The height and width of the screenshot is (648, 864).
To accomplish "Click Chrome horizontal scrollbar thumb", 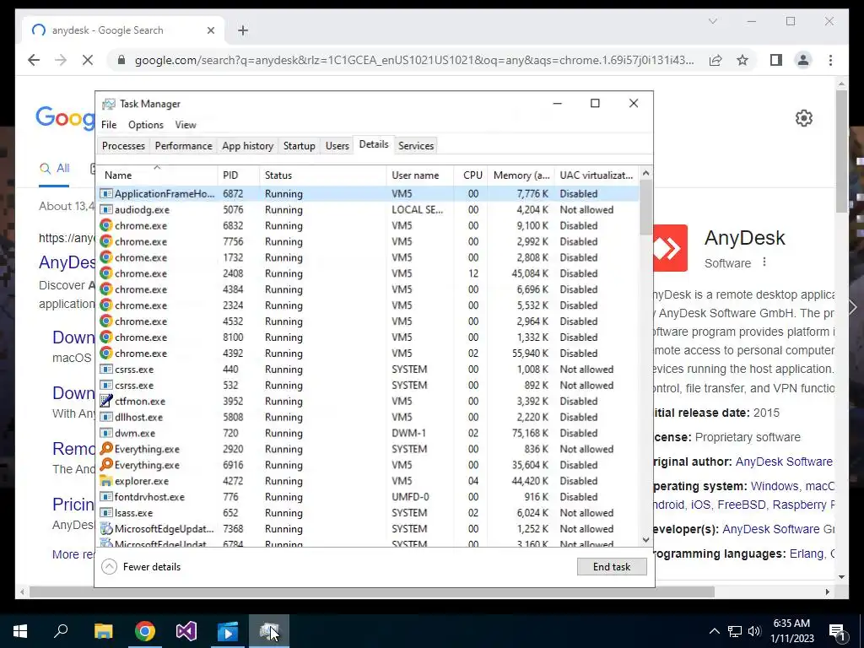I will (x=372, y=591).
